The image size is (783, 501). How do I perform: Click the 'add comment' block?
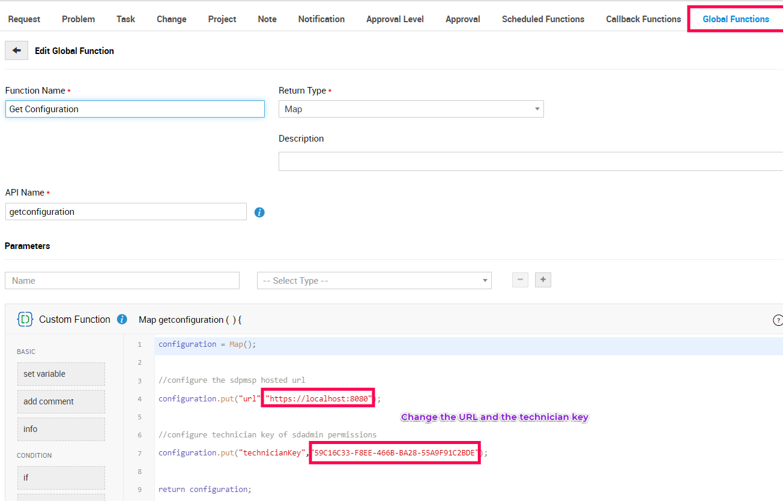(61, 401)
